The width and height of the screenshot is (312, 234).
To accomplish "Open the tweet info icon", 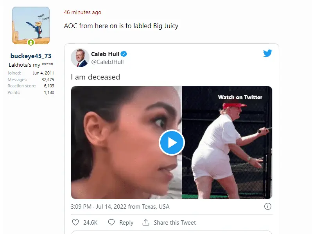I will pos(268,206).
